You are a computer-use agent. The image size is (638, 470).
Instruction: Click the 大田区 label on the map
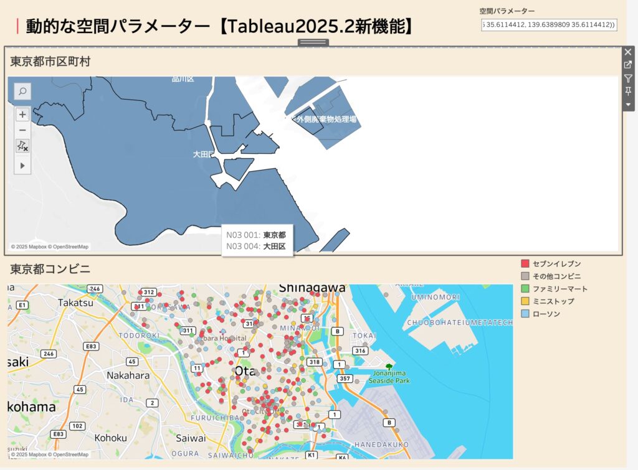tap(203, 154)
